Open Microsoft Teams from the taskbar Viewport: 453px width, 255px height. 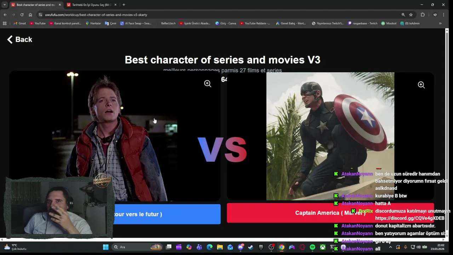click(199, 247)
